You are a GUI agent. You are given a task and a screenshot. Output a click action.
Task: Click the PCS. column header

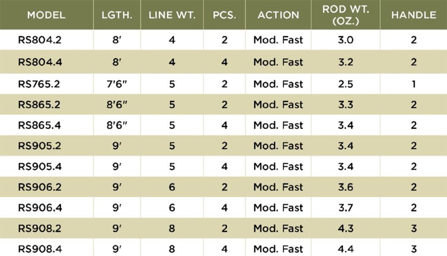click(225, 15)
